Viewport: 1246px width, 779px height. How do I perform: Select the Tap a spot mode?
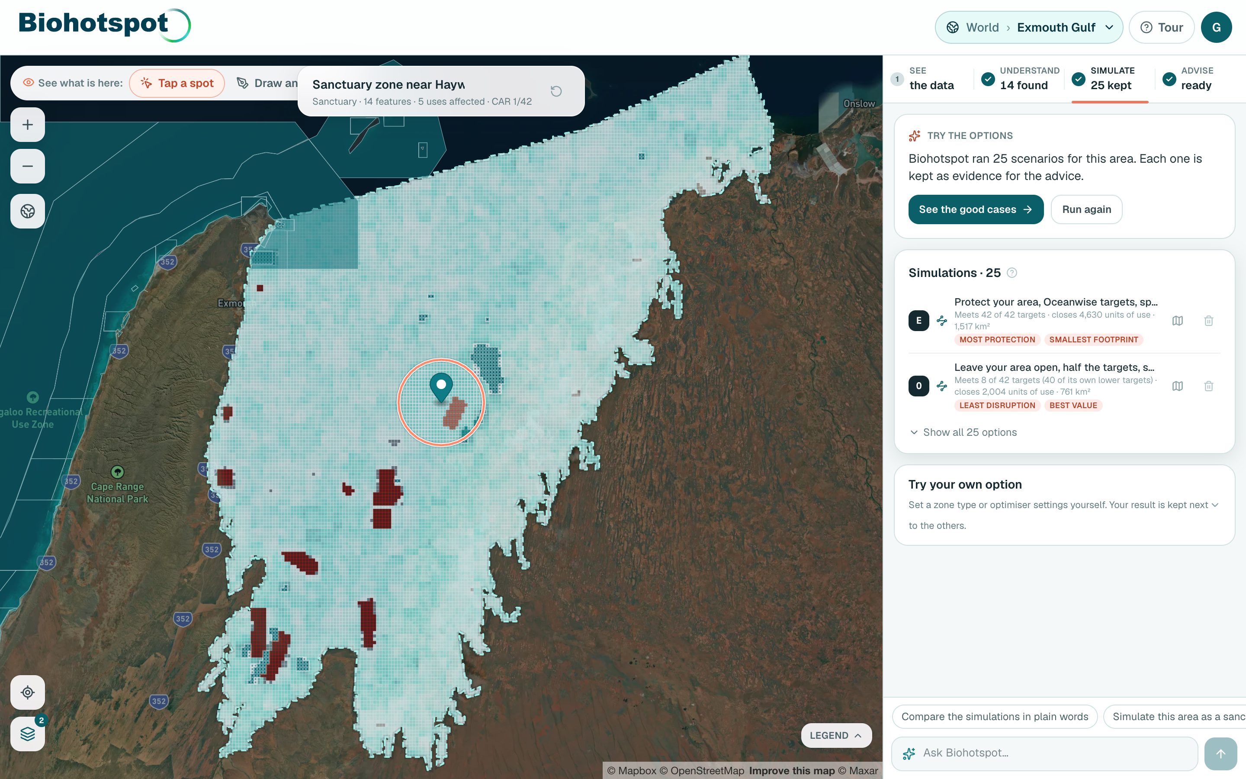(x=177, y=83)
